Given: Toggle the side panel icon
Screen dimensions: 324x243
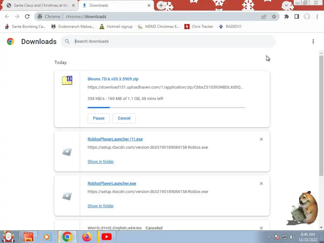Looking at the screenshot, I should click(297, 16).
